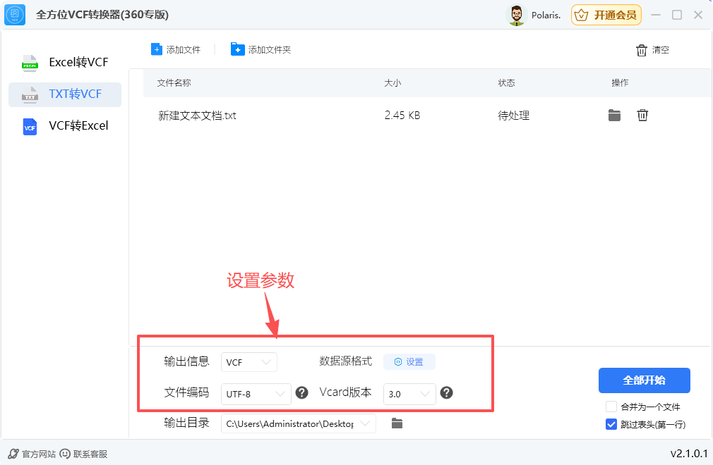Switch to the TXT转VCF tab
Screen dimensions: 713x465
(x=65, y=94)
